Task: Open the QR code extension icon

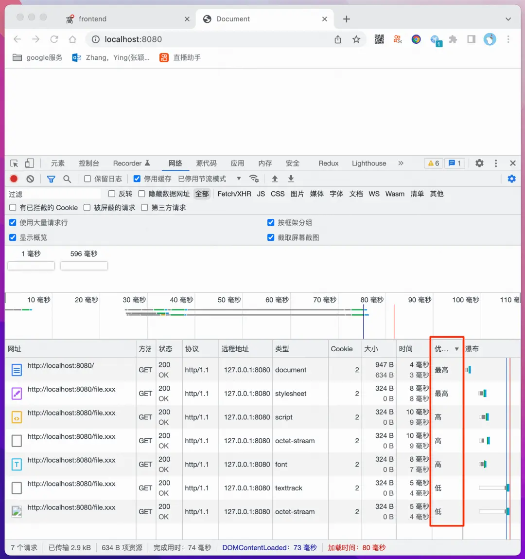Action: click(379, 39)
